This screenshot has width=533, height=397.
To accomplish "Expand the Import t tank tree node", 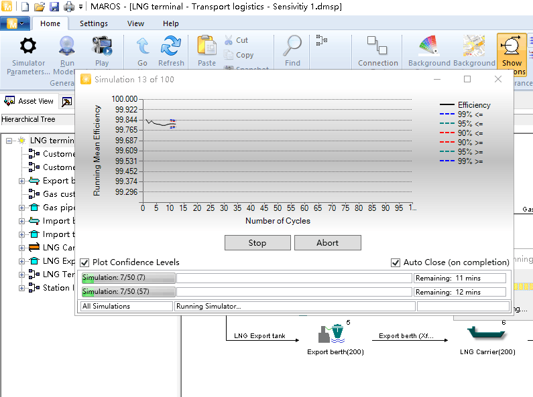I will [21, 234].
